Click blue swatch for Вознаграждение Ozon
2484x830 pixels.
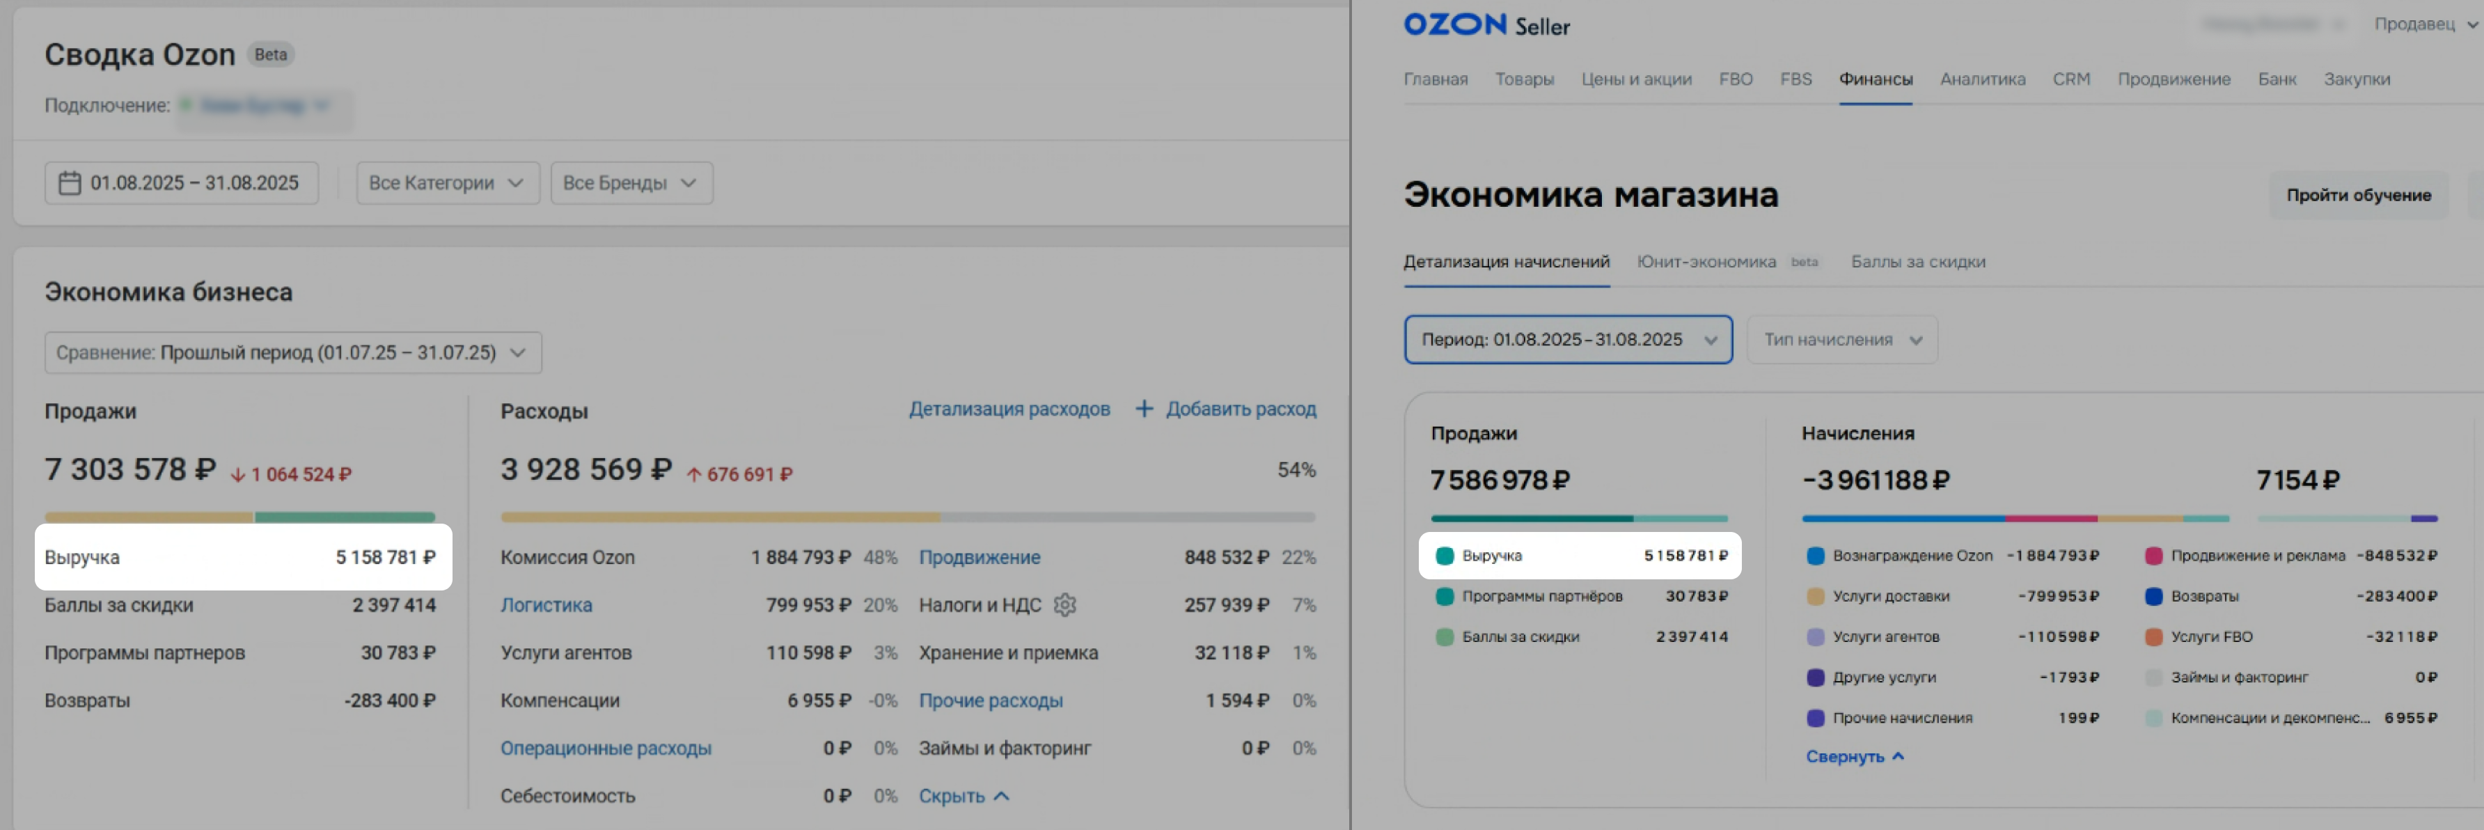point(1815,556)
